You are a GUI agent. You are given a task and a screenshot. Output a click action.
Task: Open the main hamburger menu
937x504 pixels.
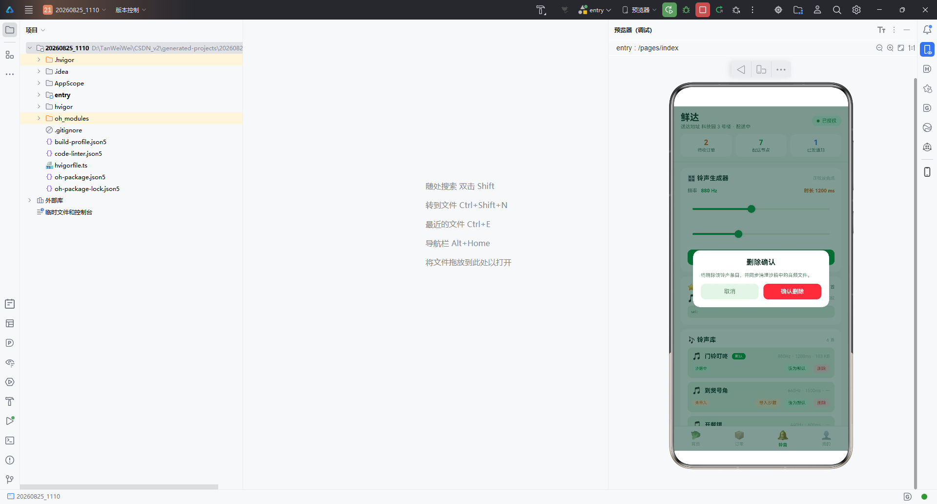click(x=29, y=10)
